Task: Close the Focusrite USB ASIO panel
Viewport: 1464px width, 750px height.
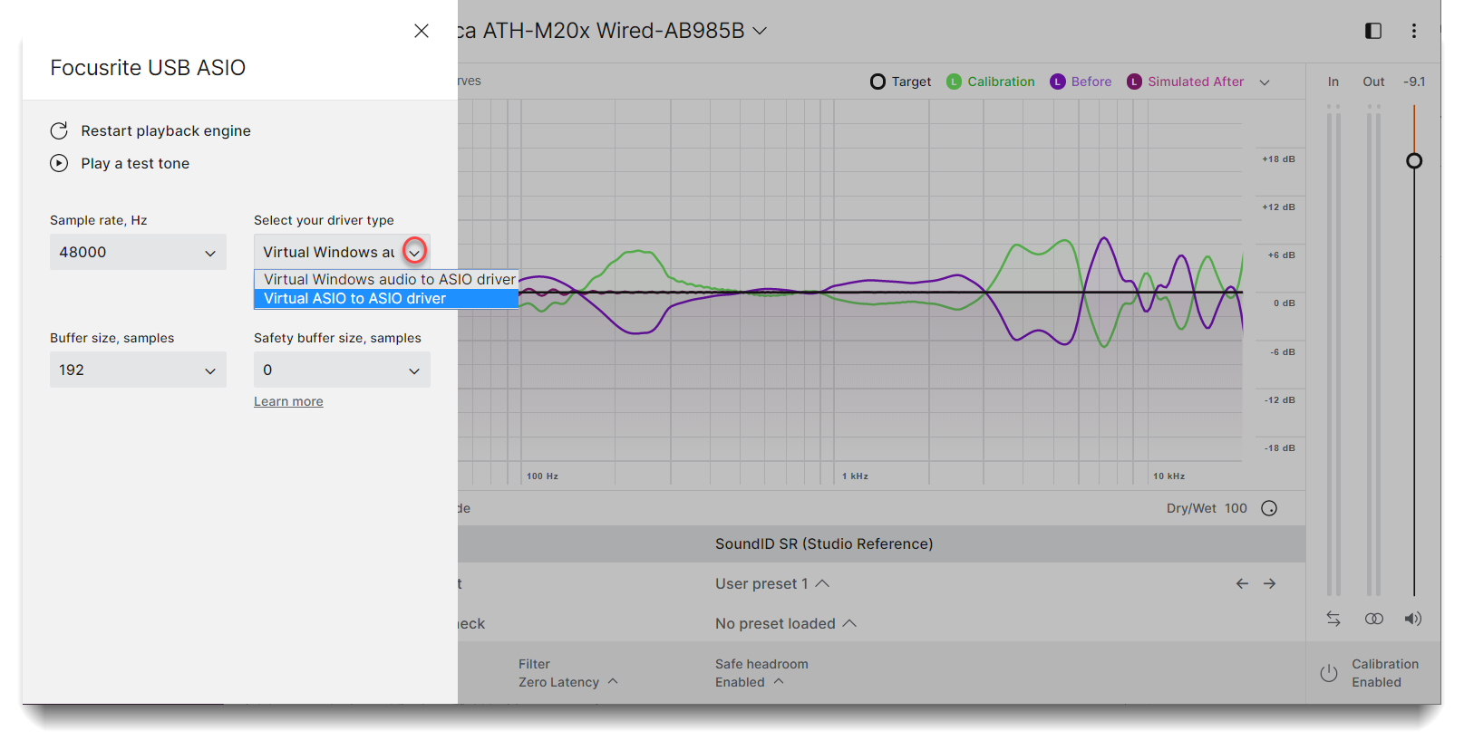Action: (422, 31)
